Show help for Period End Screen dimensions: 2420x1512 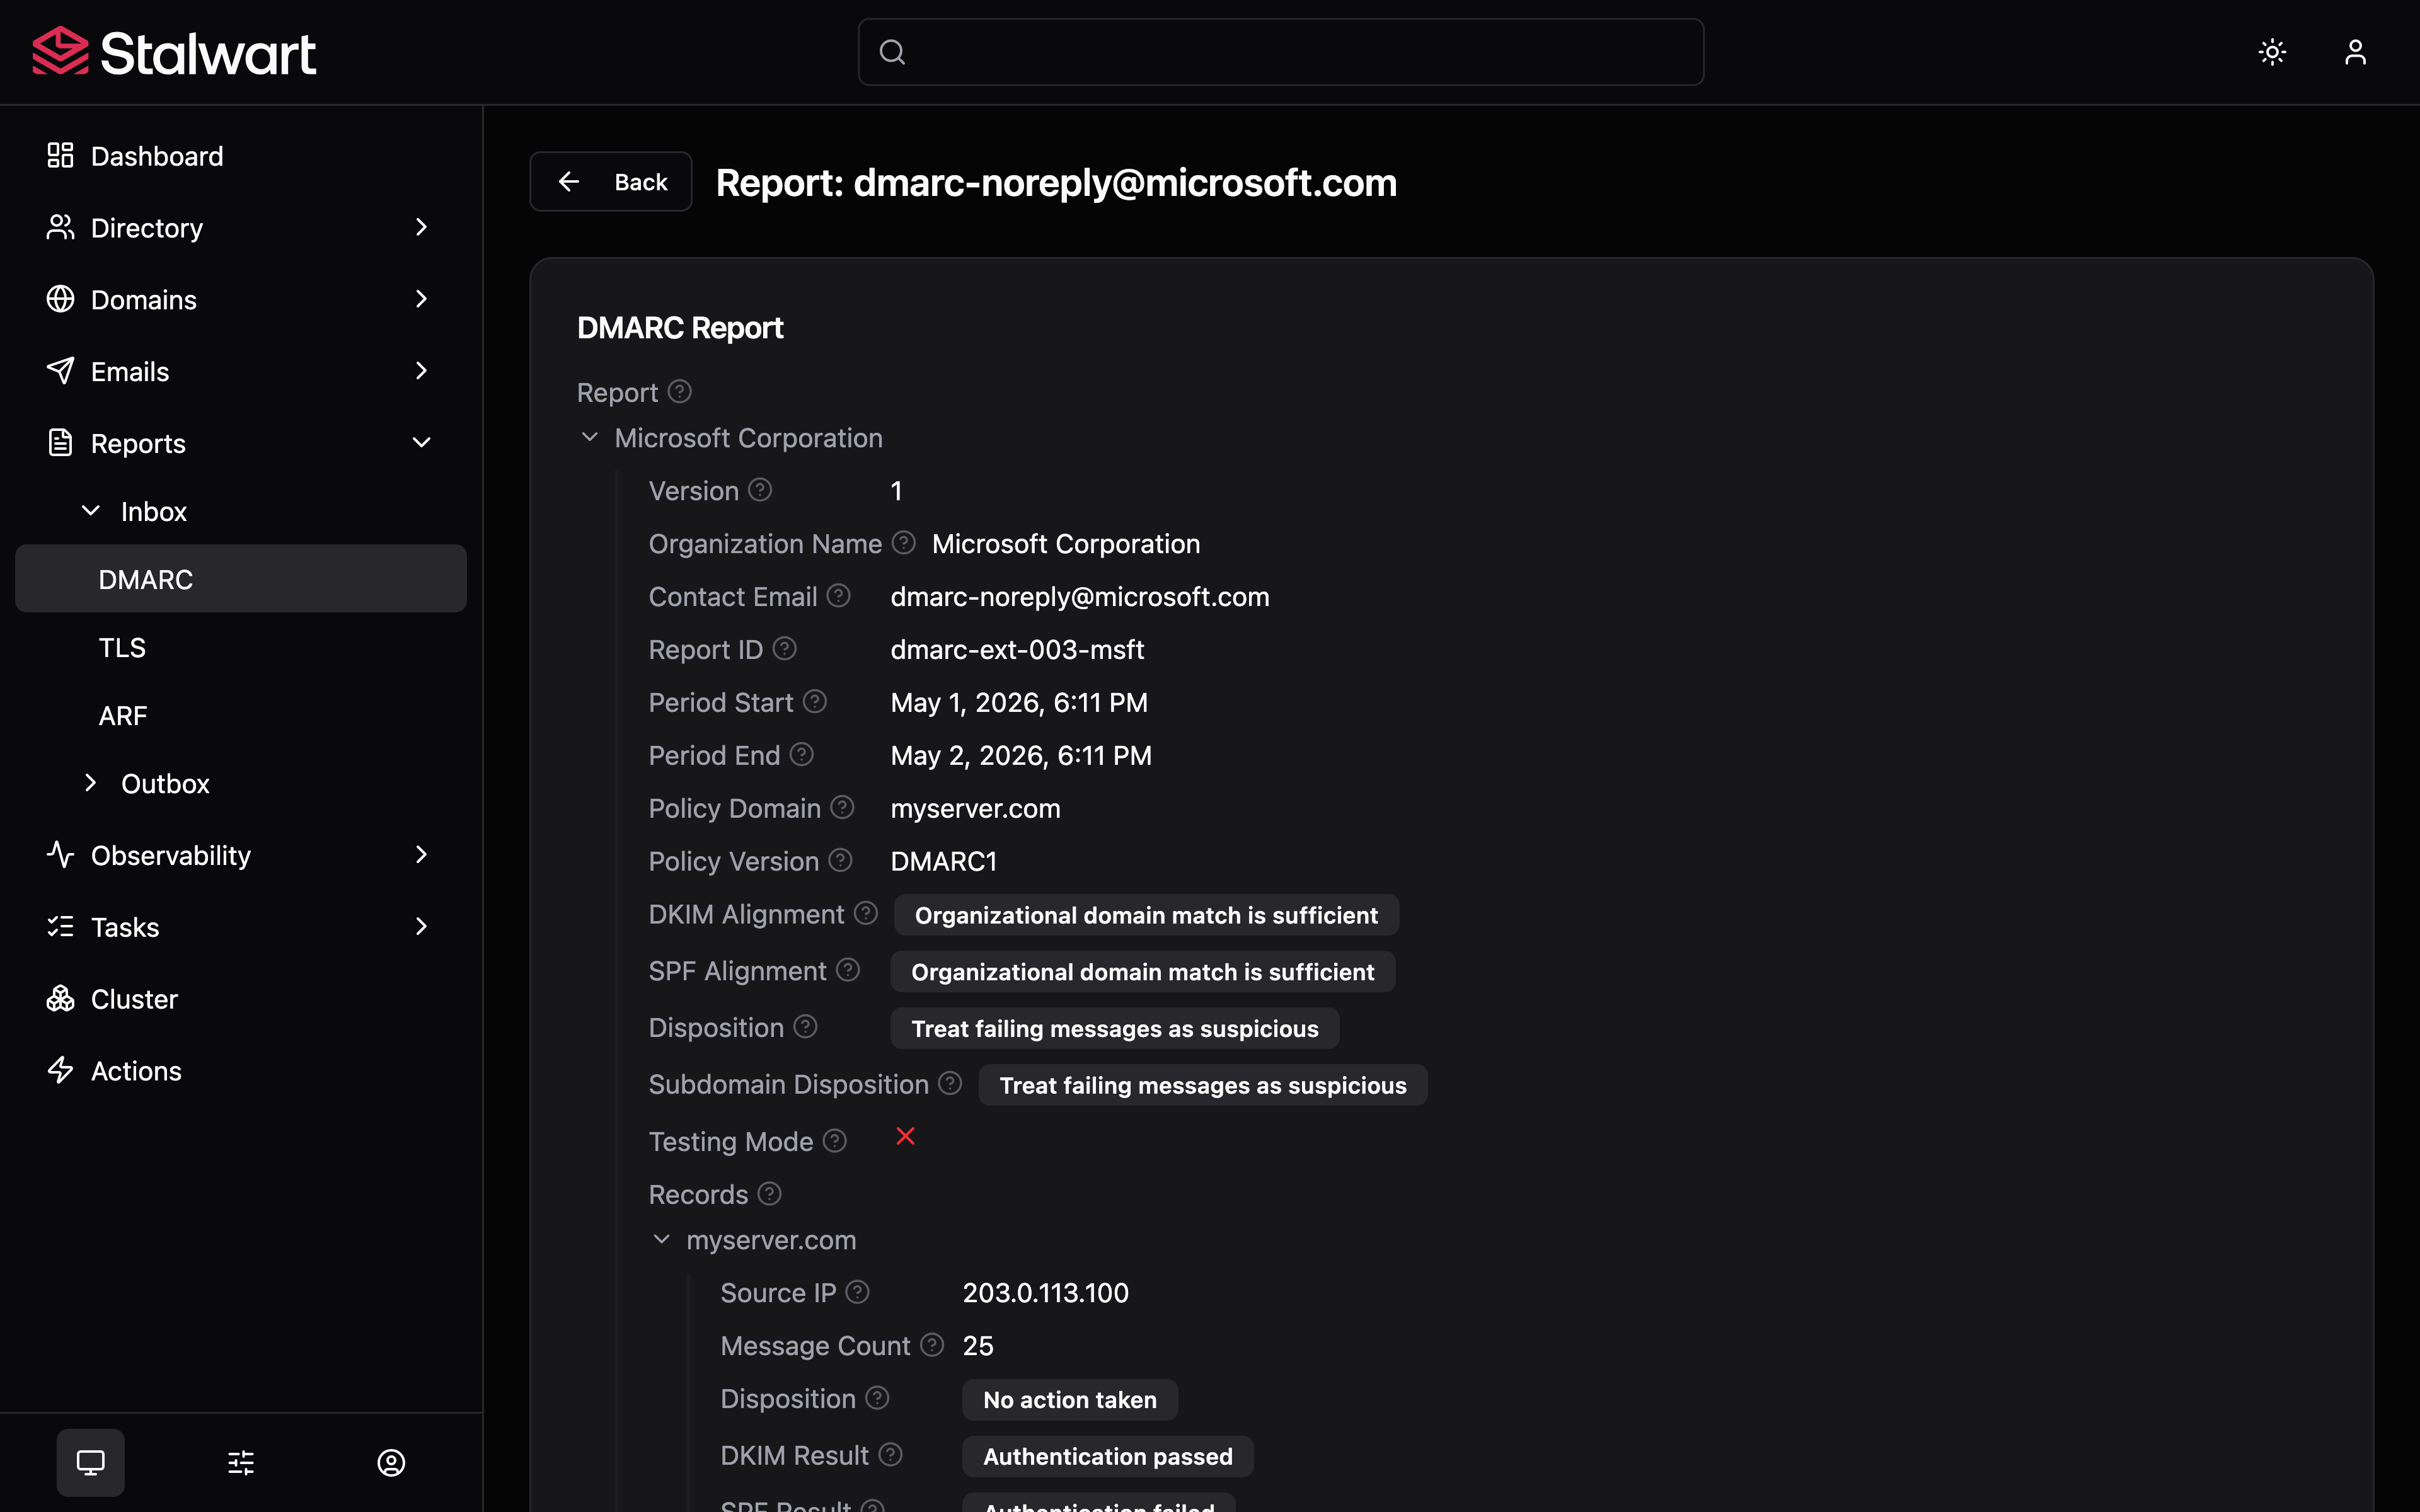[802, 755]
